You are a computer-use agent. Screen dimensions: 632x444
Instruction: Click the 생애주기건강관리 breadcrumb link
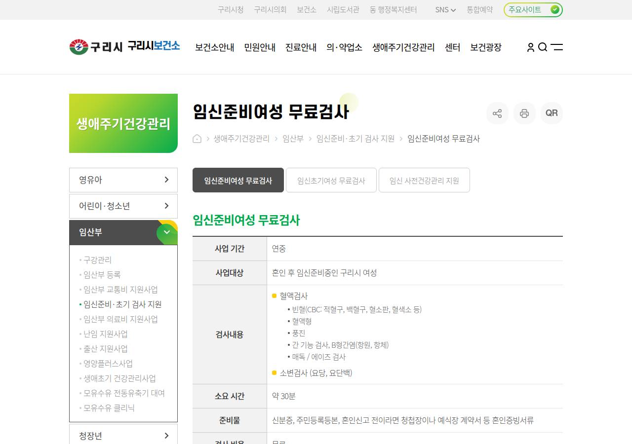click(241, 139)
